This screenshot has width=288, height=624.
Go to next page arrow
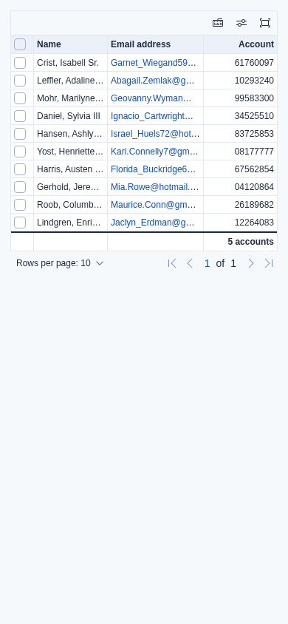coord(250,263)
